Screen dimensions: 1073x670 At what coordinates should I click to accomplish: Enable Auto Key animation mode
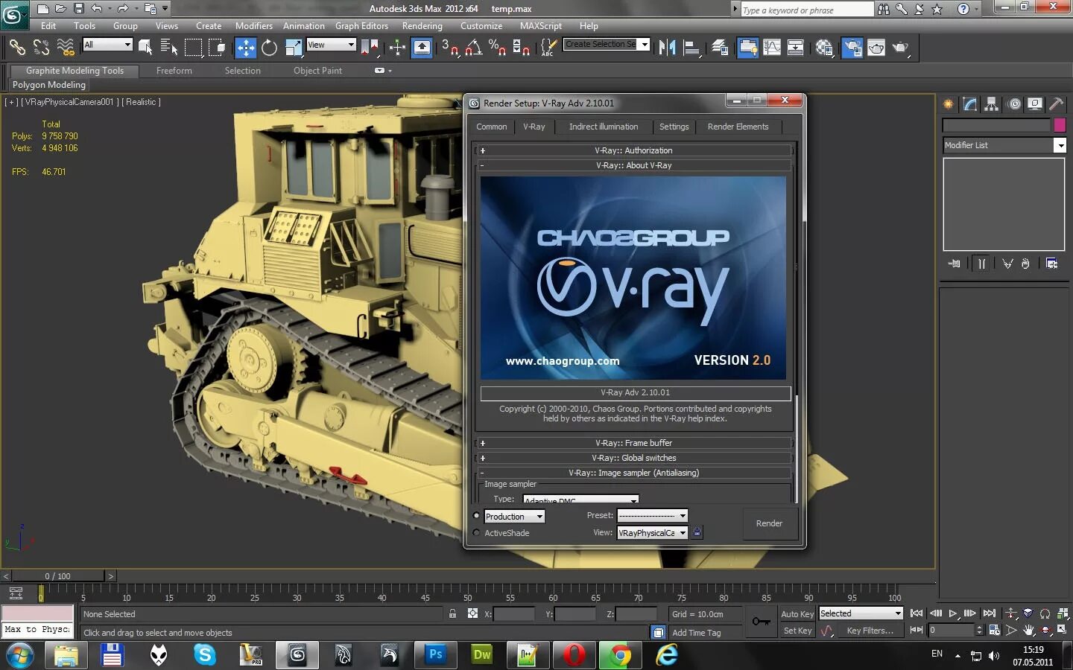(797, 614)
